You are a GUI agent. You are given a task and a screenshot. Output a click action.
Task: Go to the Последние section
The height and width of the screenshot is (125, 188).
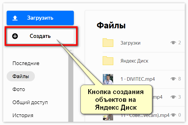click(x=26, y=63)
